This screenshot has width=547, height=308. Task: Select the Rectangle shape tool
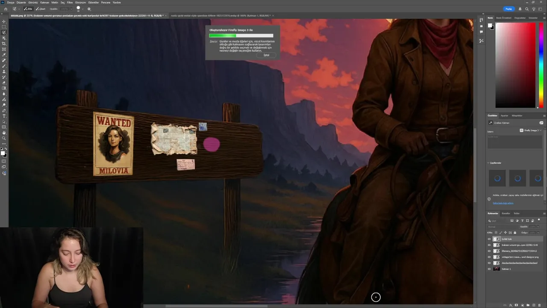tap(4, 127)
